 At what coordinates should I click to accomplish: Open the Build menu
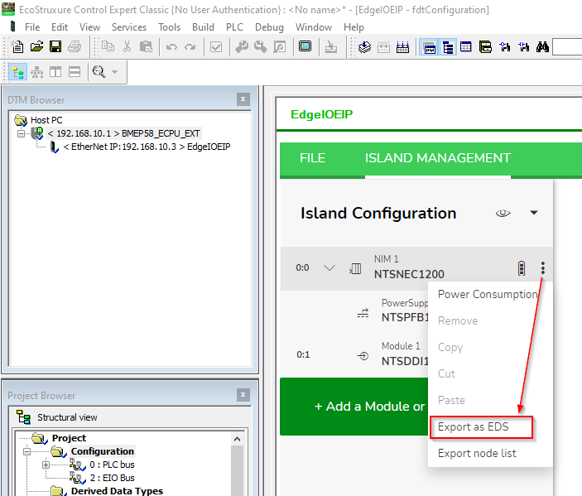[x=203, y=27]
